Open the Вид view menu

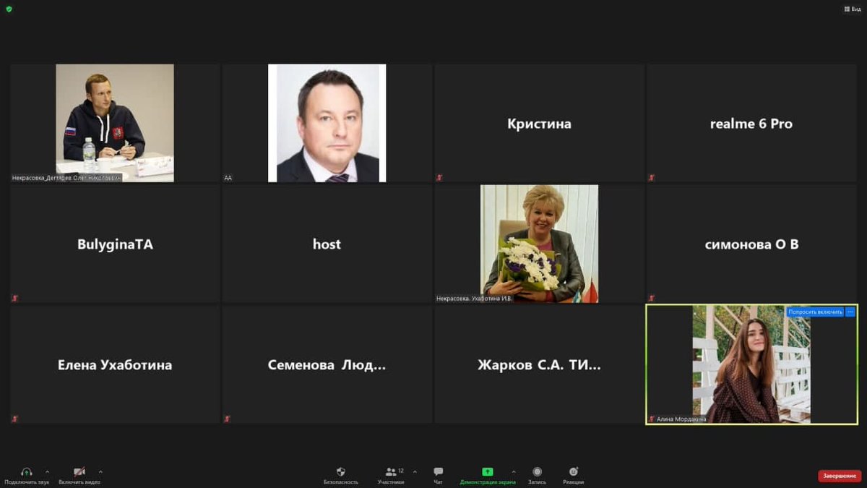853,9
